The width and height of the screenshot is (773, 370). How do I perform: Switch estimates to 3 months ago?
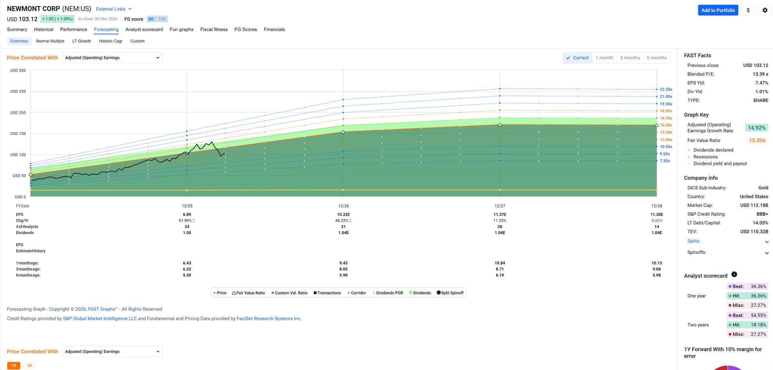click(x=630, y=58)
